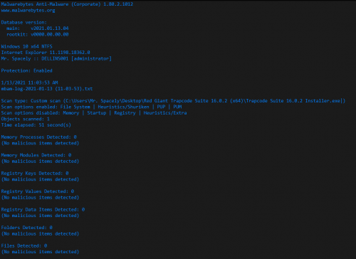
Task: Click the DELLINS001 administrator text
Action: tap(76, 58)
